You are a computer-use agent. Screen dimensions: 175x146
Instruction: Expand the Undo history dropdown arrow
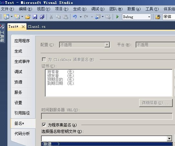click(x=81, y=17)
